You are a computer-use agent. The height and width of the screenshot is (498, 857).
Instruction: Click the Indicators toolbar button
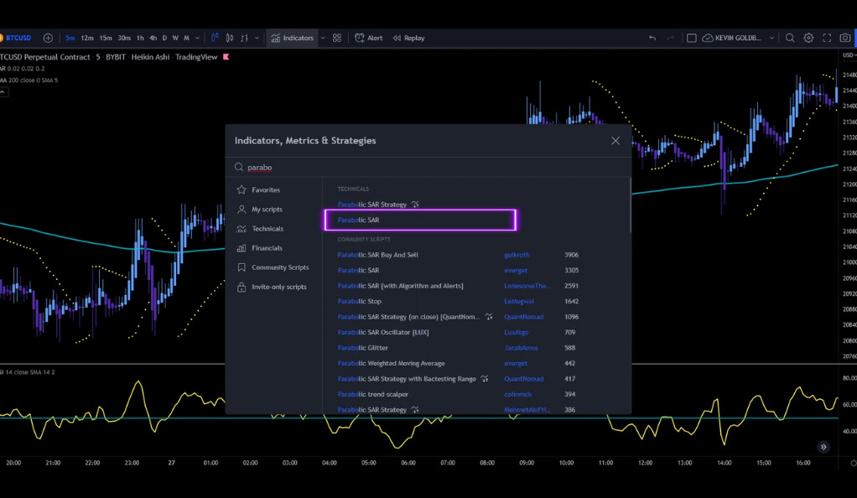293,38
